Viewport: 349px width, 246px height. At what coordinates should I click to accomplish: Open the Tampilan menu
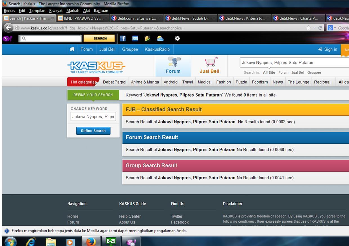click(37, 11)
